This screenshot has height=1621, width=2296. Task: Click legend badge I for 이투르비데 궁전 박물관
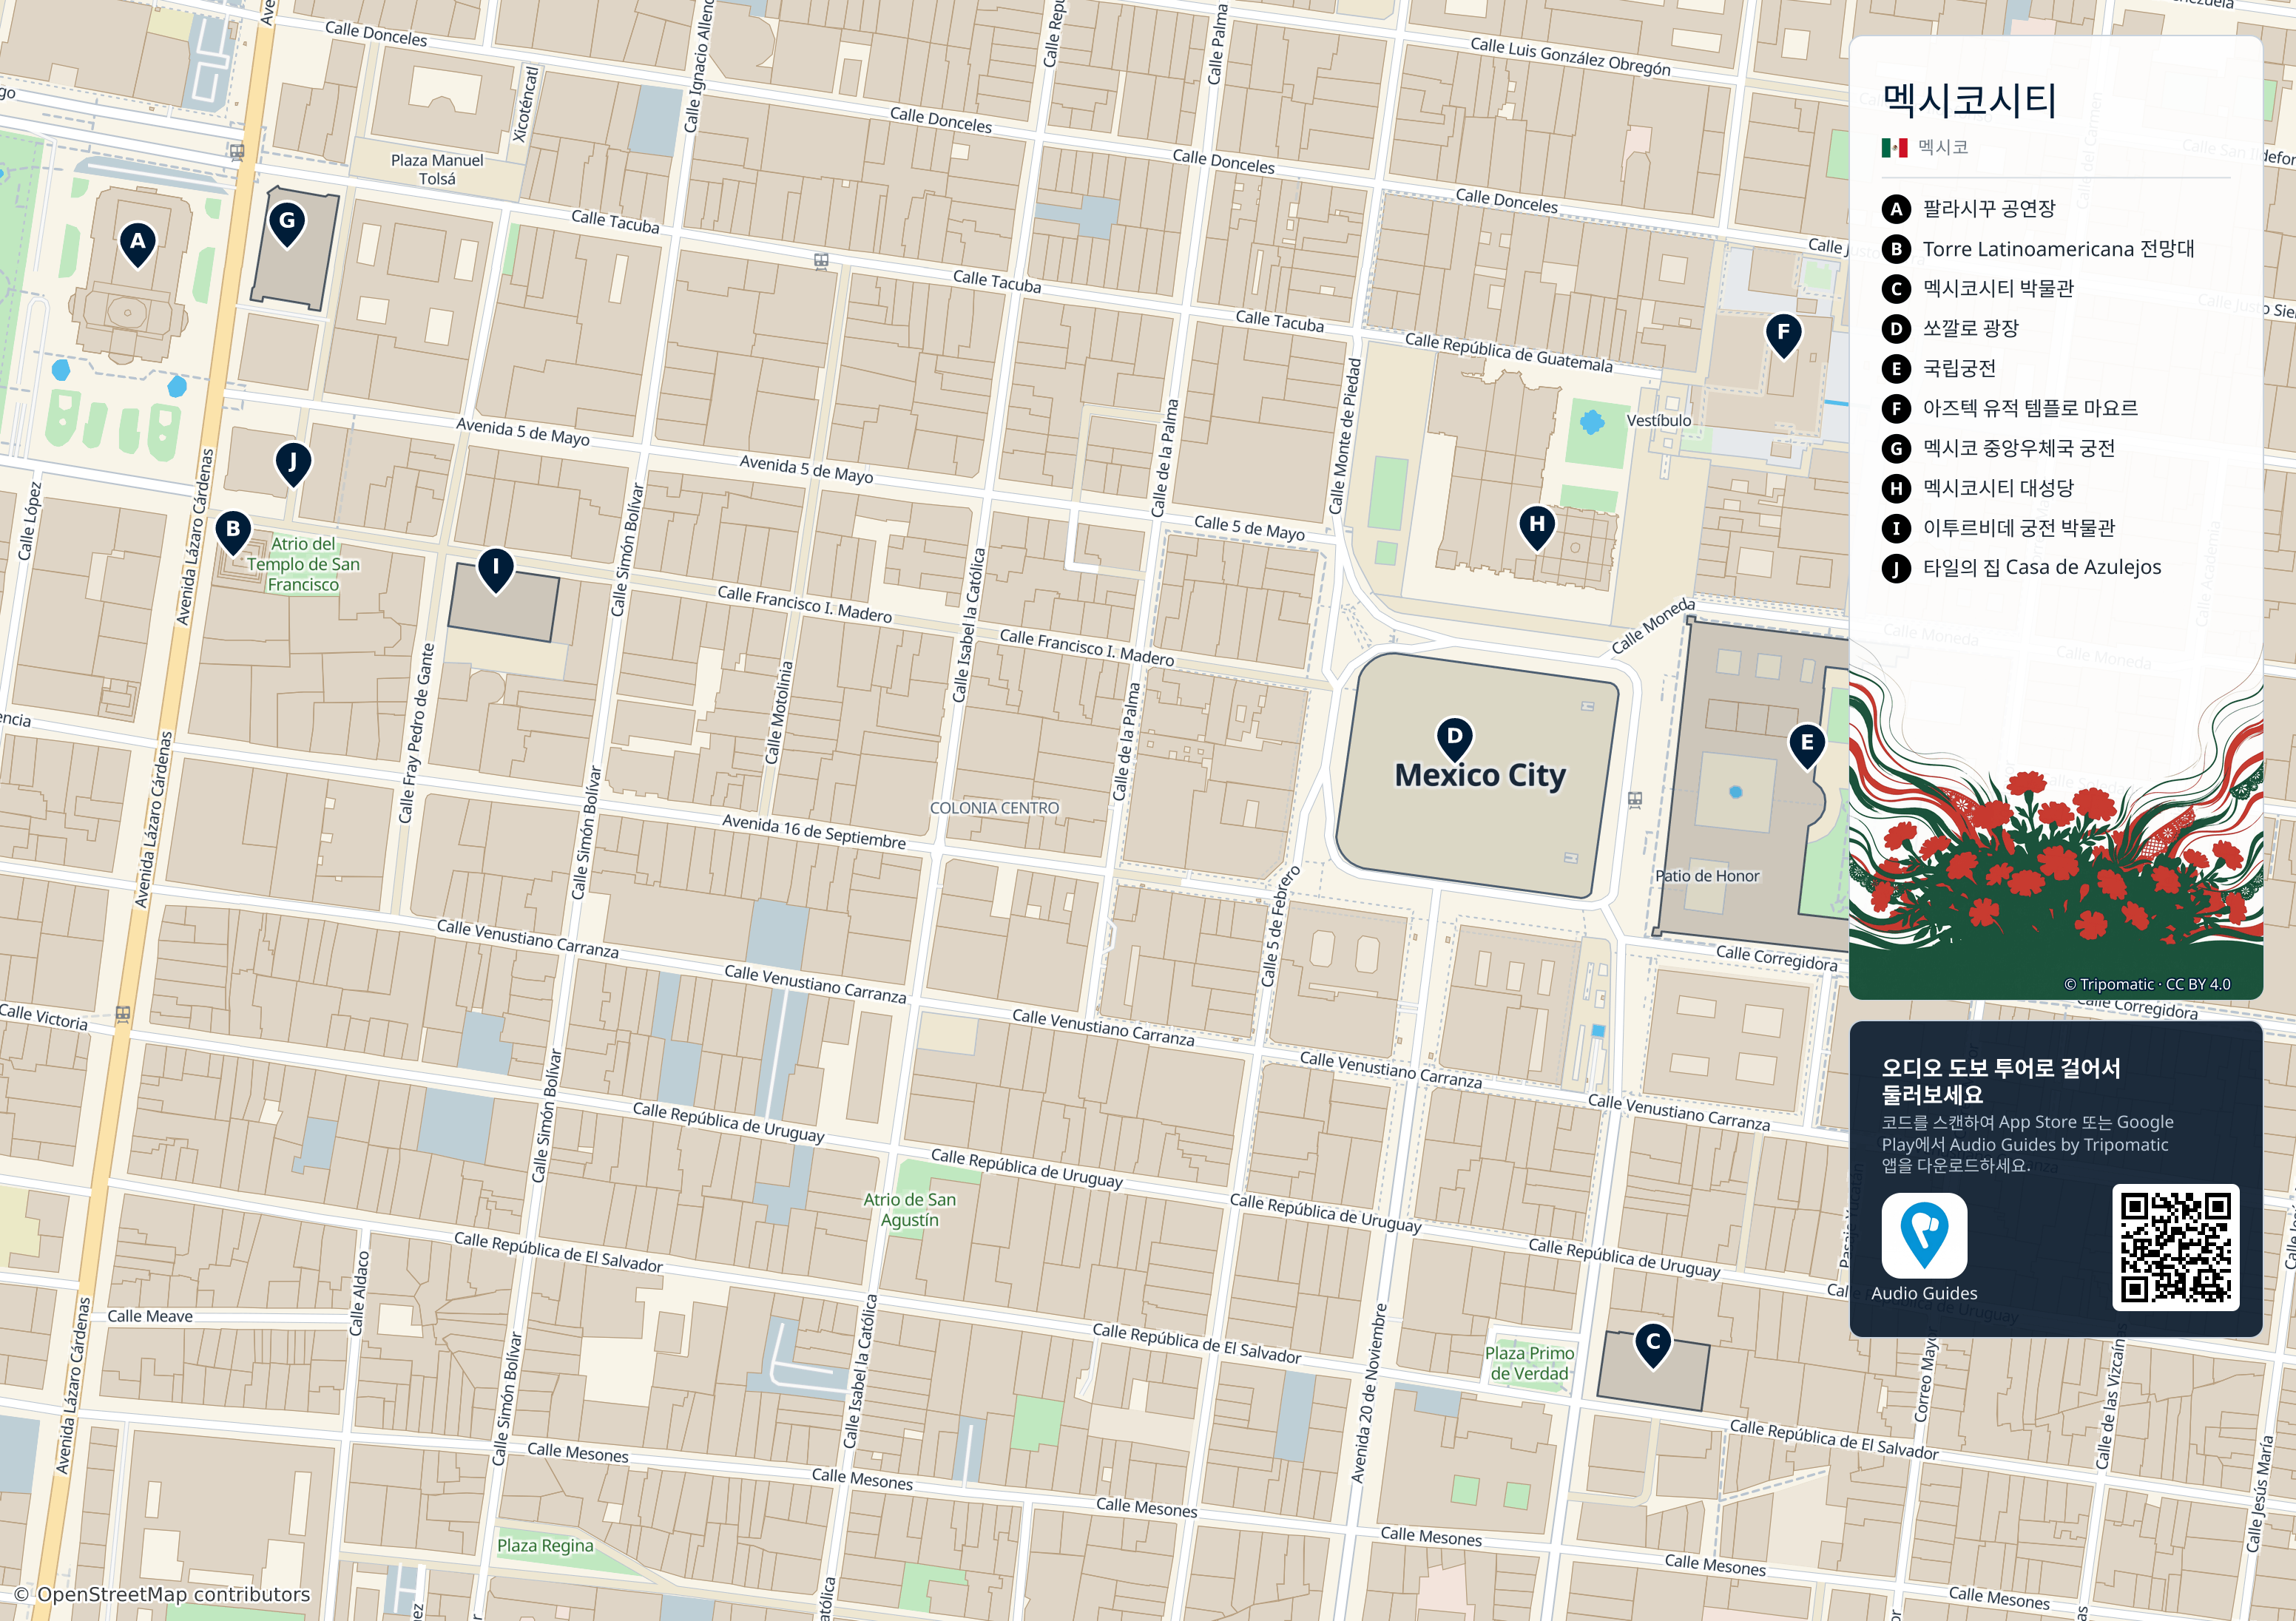(x=1895, y=528)
